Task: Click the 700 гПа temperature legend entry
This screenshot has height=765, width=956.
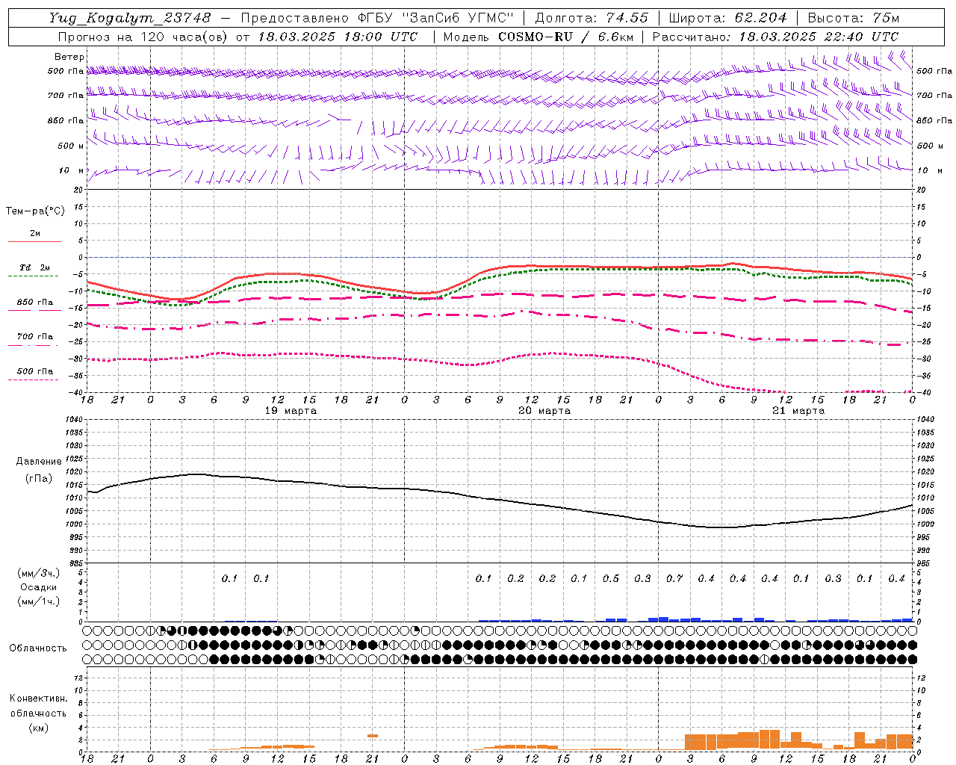Action: (x=34, y=336)
